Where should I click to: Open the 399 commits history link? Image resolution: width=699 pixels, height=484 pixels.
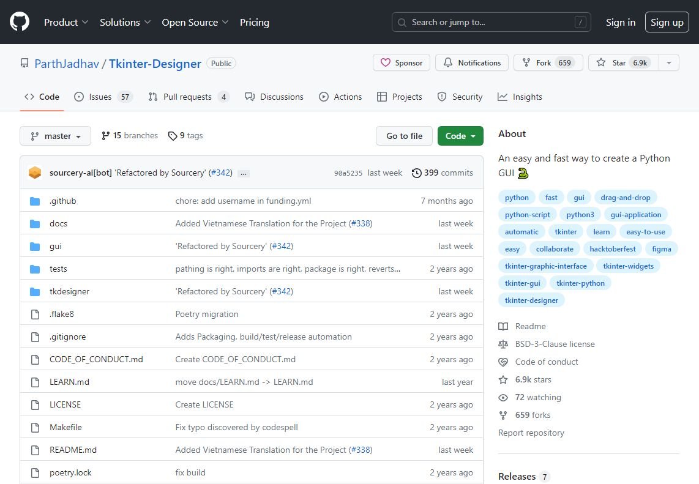[442, 173]
